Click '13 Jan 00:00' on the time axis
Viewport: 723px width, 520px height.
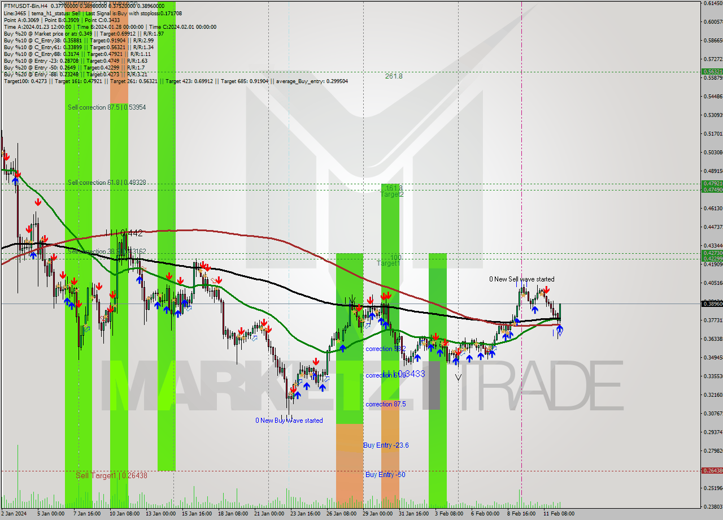[160, 514]
